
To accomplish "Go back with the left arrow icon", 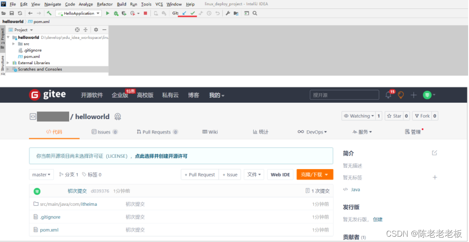I will coord(30,13).
